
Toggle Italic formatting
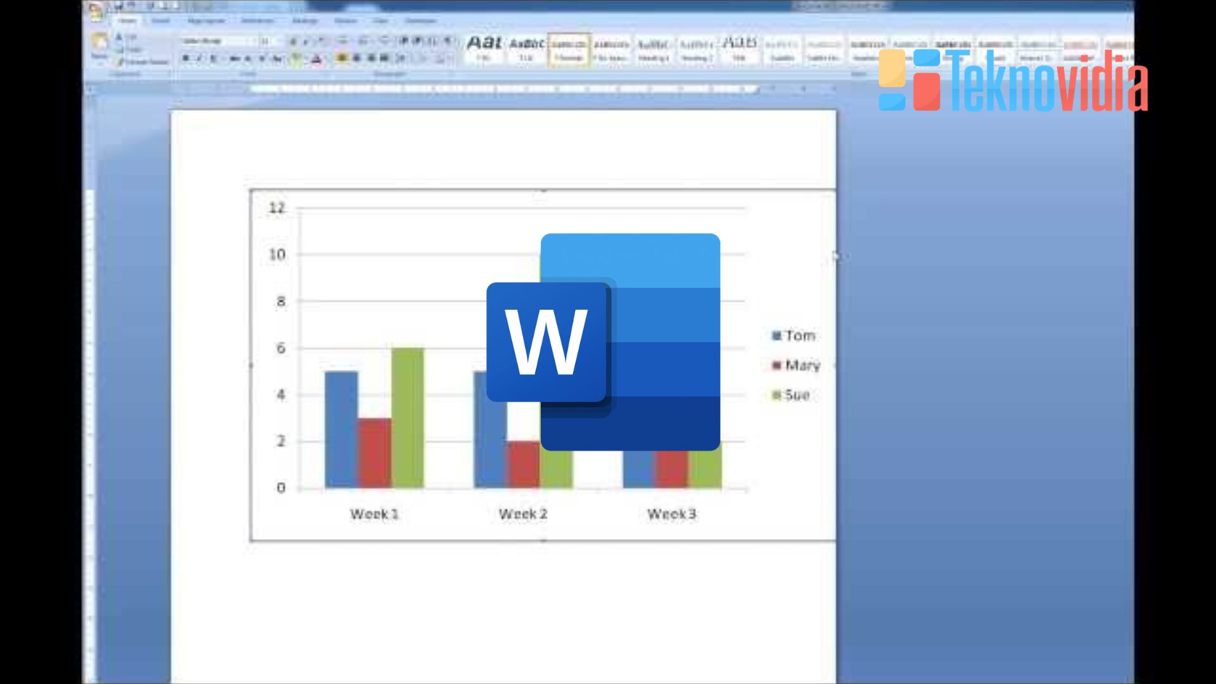(x=199, y=58)
